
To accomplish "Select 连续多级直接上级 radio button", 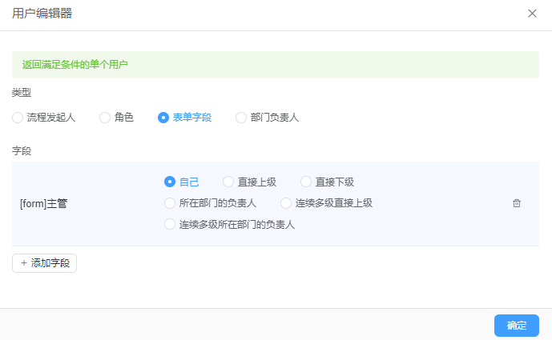I will coord(286,203).
